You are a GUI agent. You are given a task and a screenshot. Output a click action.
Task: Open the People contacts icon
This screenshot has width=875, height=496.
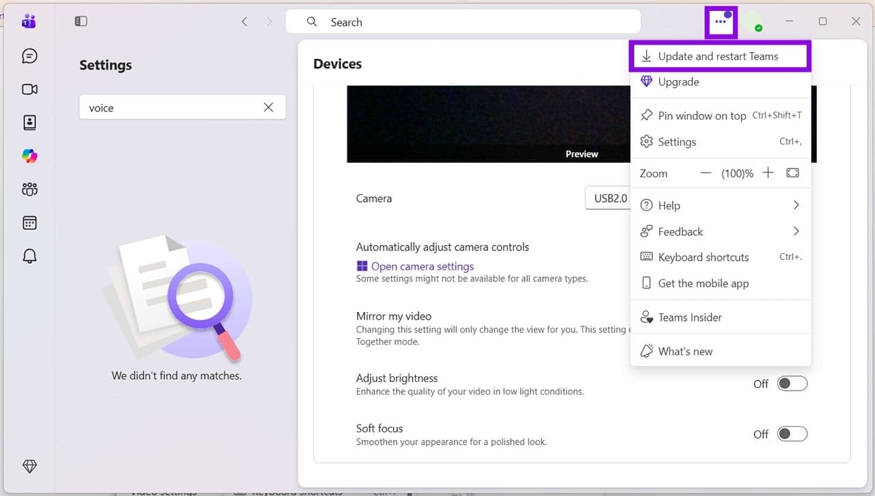[x=29, y=122]
